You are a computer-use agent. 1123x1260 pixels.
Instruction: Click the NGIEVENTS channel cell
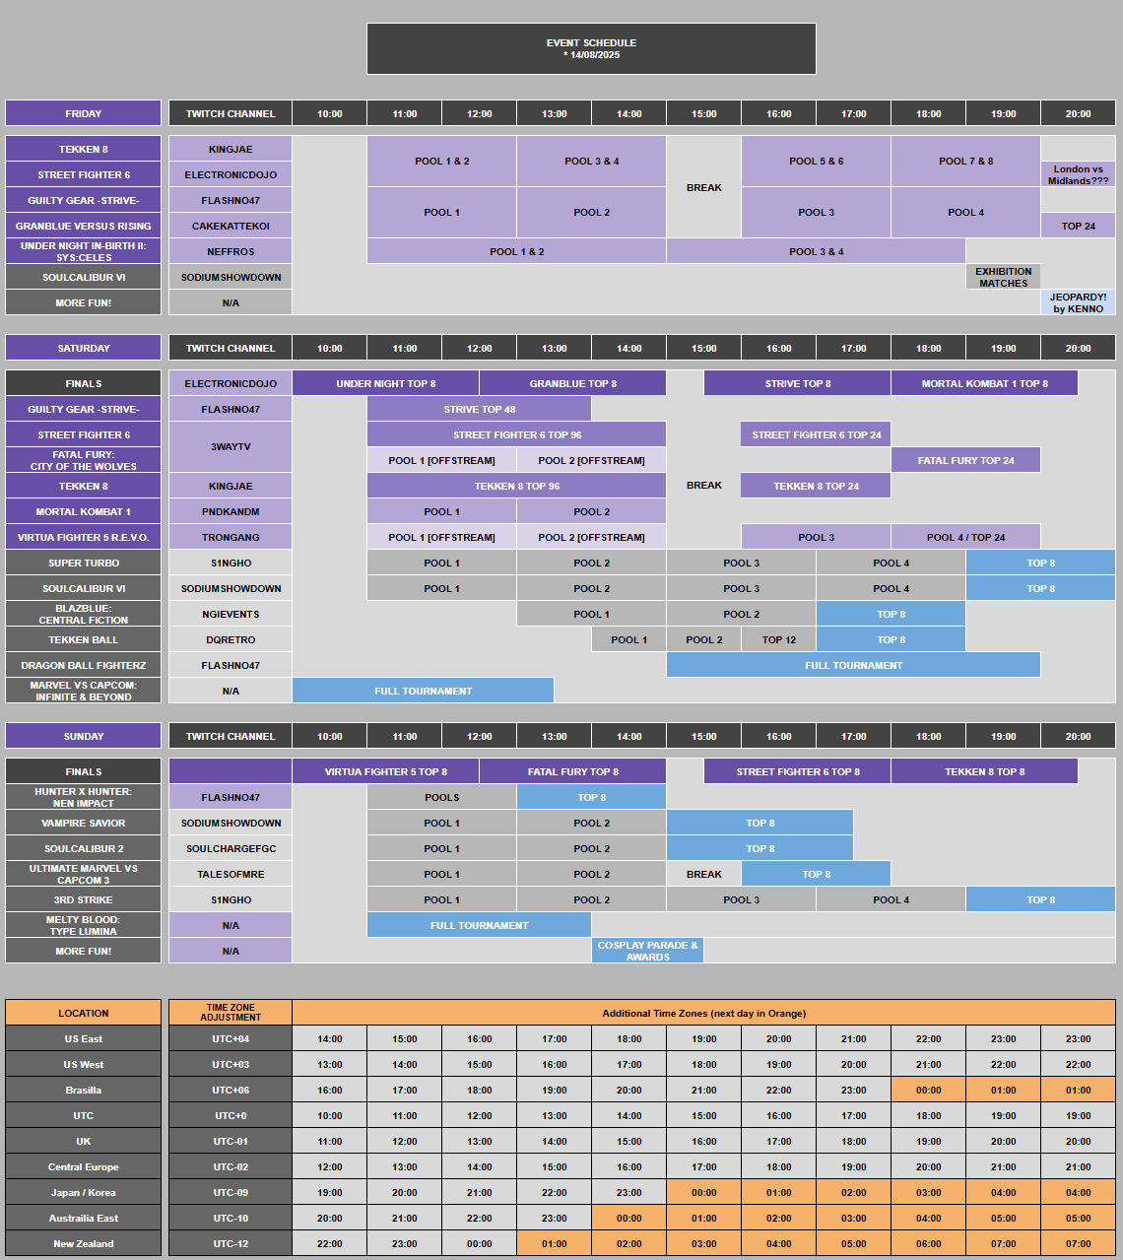point(231,614)
